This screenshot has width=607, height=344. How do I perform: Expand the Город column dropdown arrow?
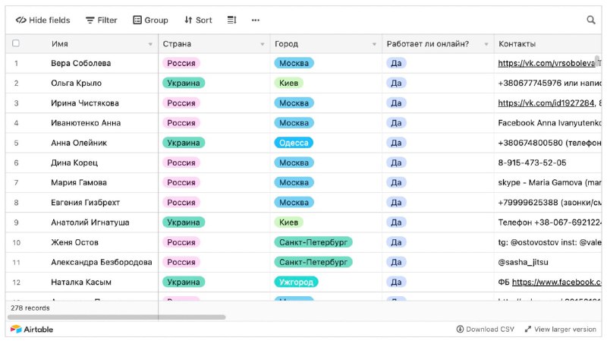(374, 44)
